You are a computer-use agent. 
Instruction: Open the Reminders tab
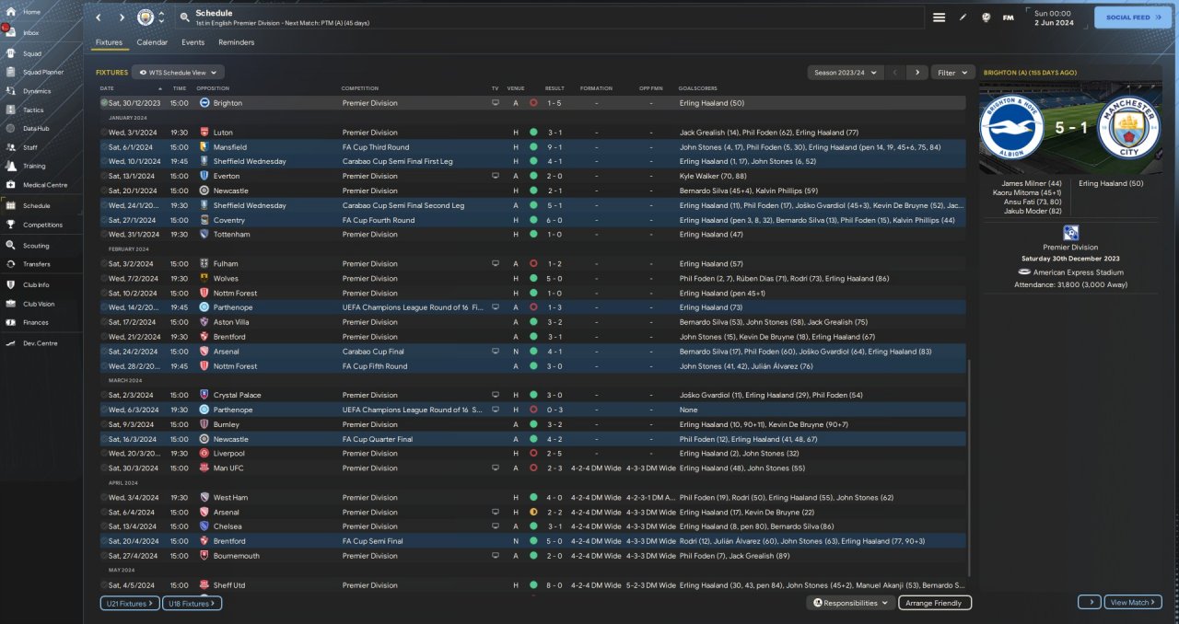coord(236,42)
